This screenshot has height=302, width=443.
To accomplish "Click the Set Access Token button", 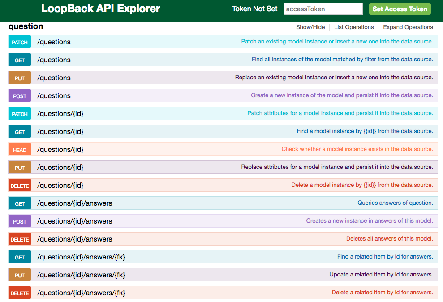I will click(x=400, y=9).
